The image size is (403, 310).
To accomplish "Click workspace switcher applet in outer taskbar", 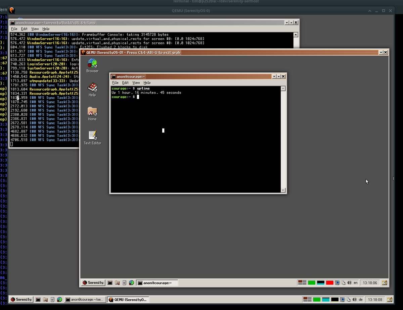I will pyautogui.click(x=307, y=299).
